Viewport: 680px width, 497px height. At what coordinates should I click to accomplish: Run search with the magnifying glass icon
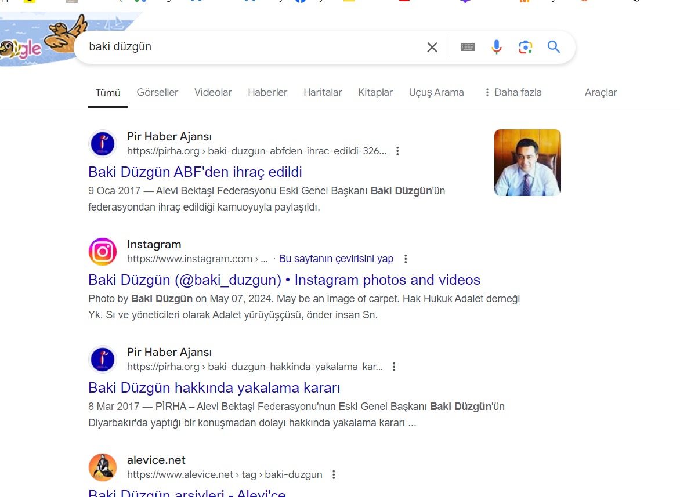point(554,47)
